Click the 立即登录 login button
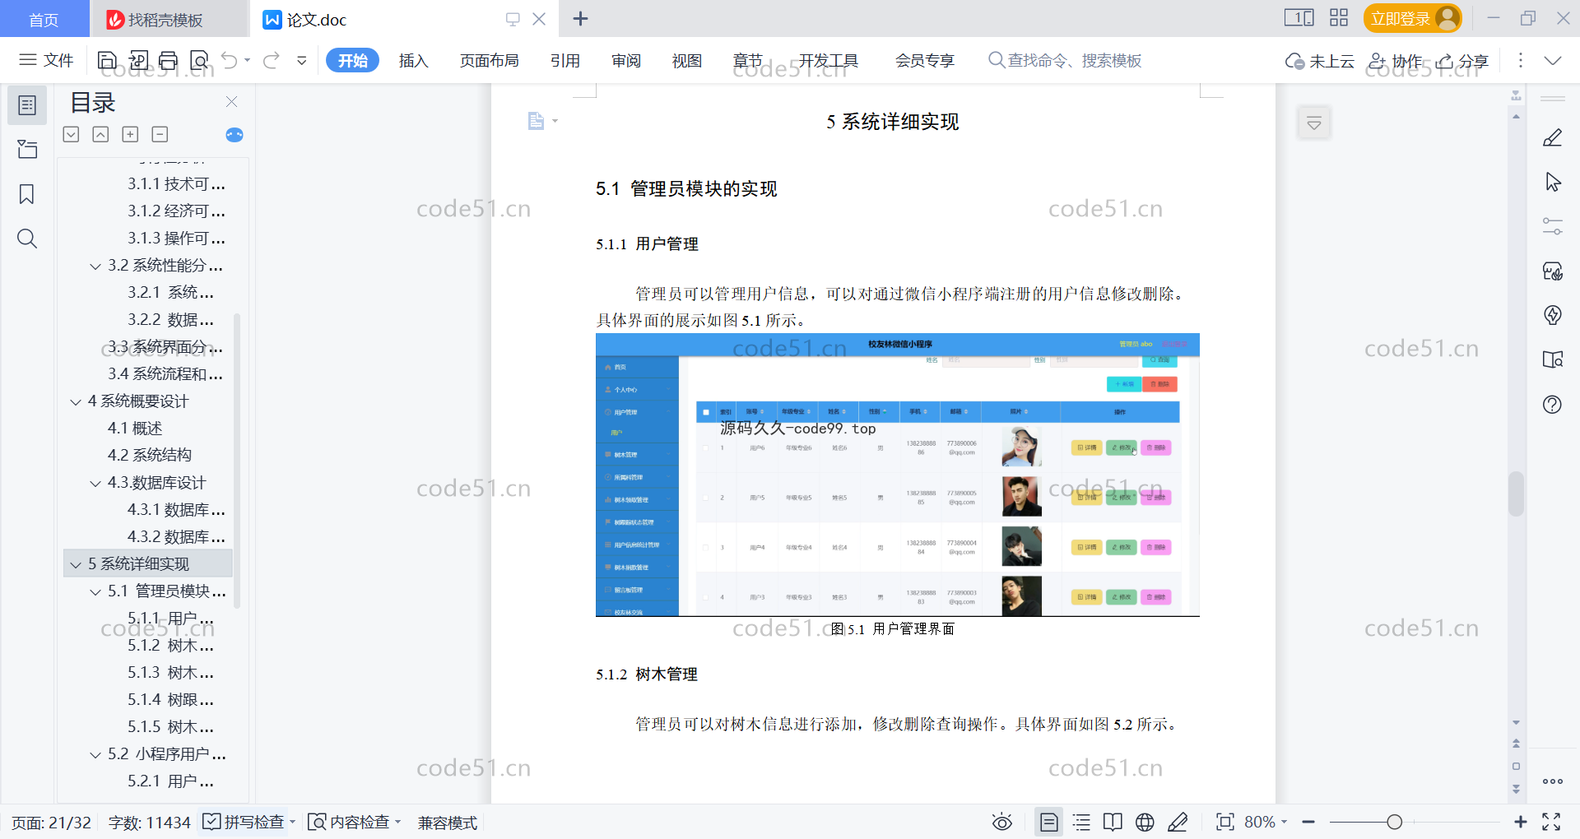 point(1412,18)
